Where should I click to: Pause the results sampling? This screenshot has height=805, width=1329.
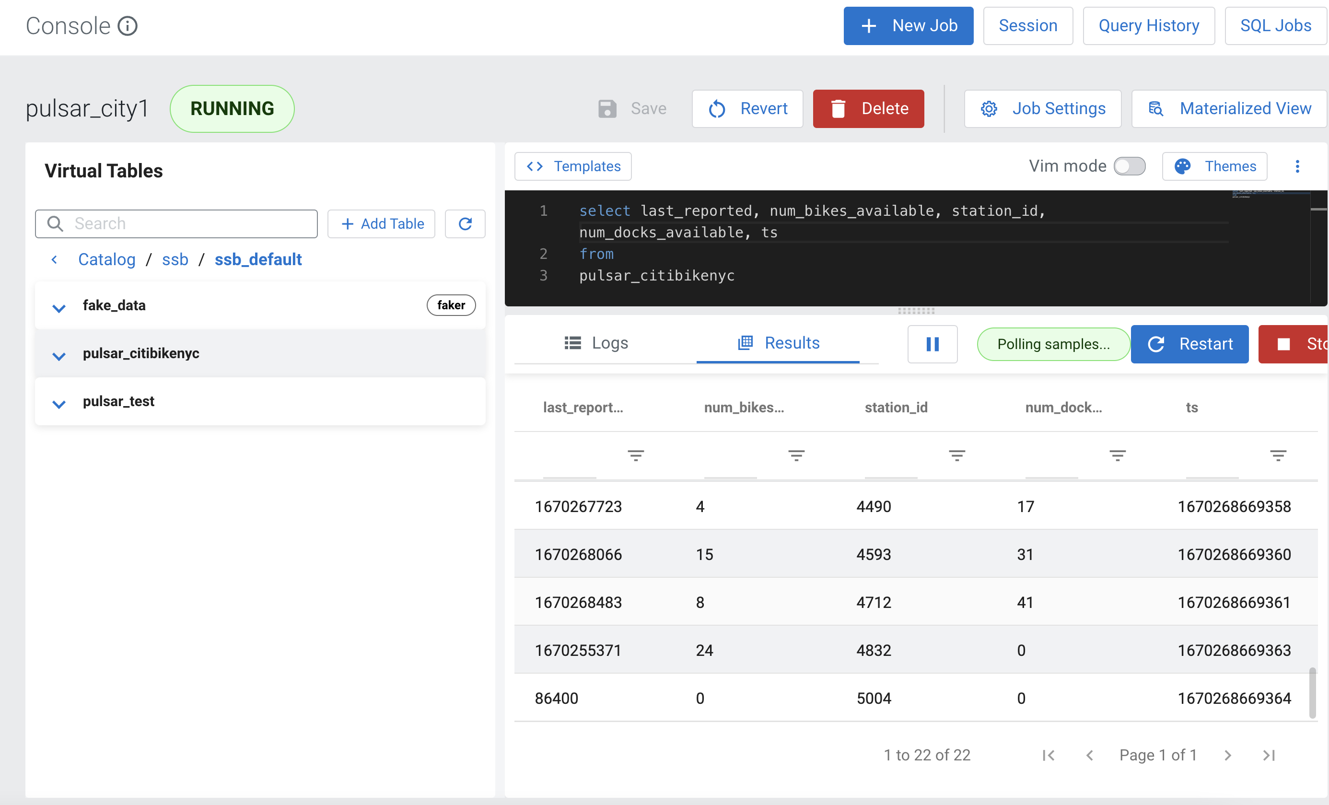tap(933, 344)
